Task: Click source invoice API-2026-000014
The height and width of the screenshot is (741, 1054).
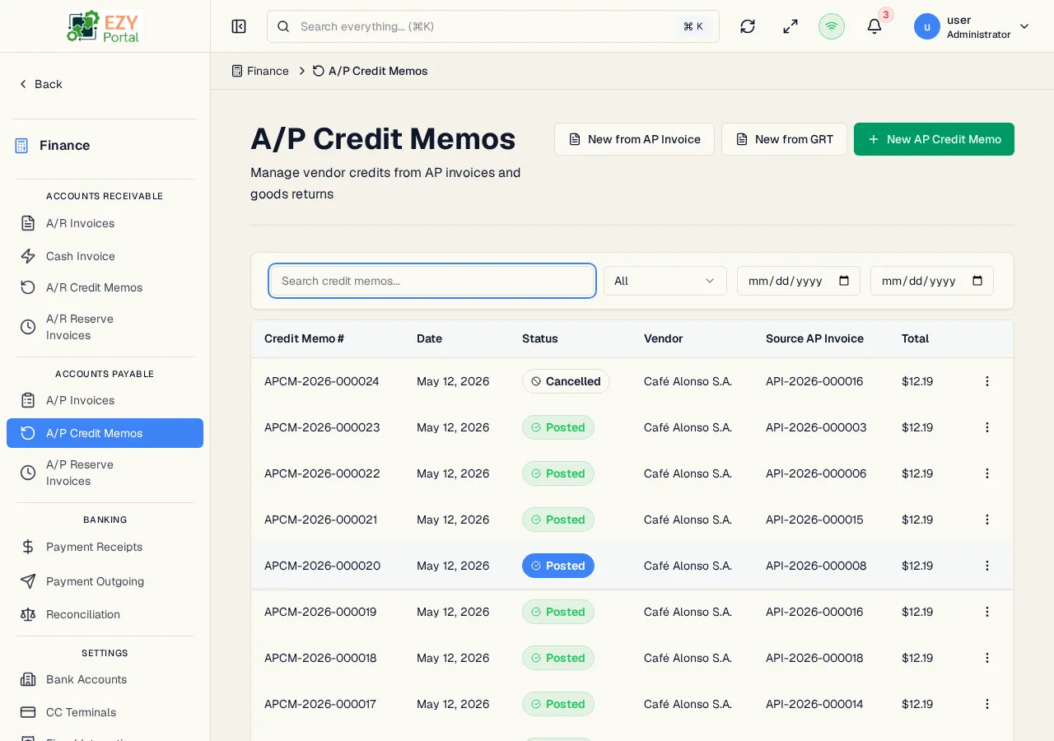Action: (x=814, y=704)
